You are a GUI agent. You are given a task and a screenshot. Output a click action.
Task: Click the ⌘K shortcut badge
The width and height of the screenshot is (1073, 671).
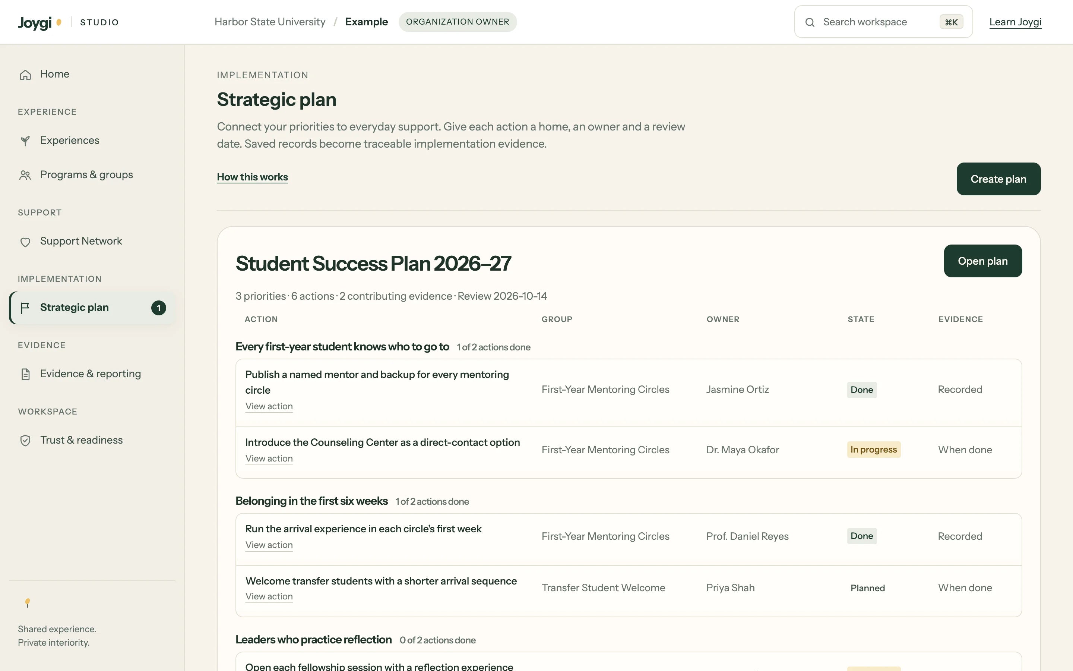click(951, 22)
